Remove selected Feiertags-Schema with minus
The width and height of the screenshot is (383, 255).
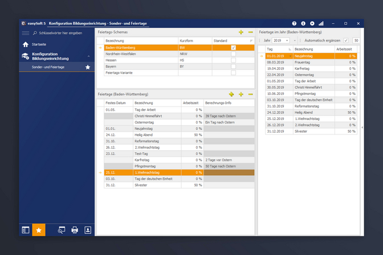click(250, 32)
